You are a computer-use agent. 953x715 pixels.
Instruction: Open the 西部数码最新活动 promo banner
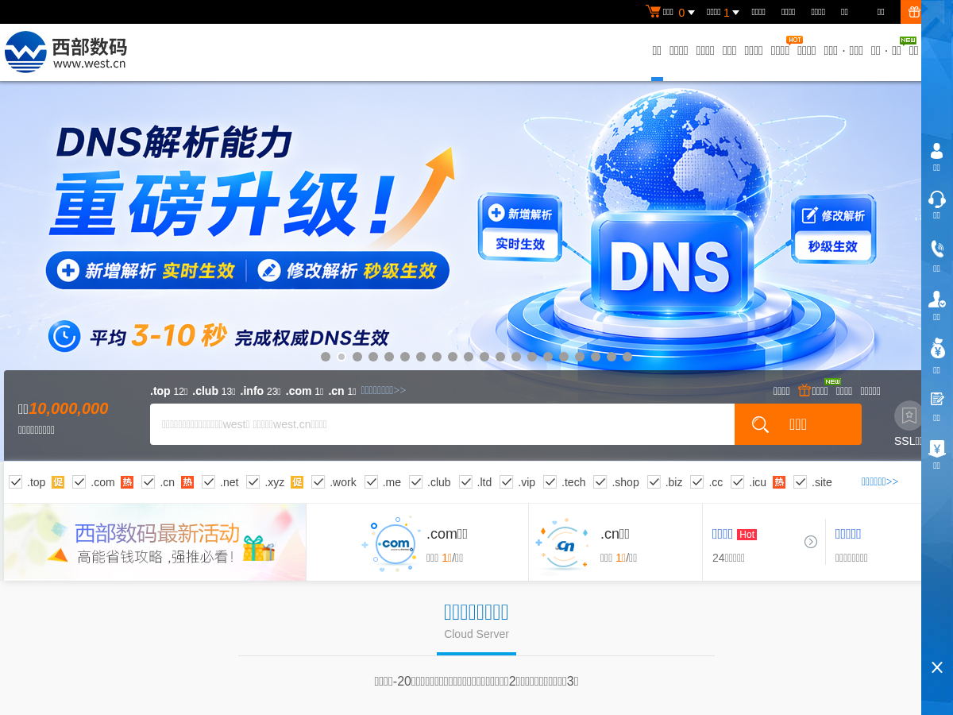pyautogui.click(x=155, y=542)
